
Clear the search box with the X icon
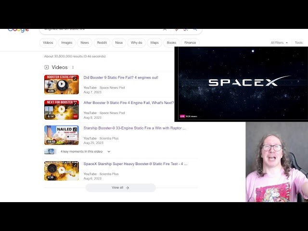(x=165, y=30)
